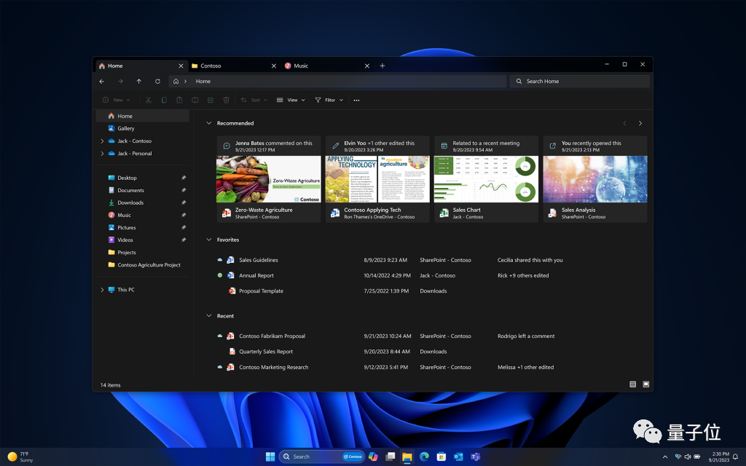Collapse the Recommended section
Viewport: 746px width, 466px height.
click(208, 123)
